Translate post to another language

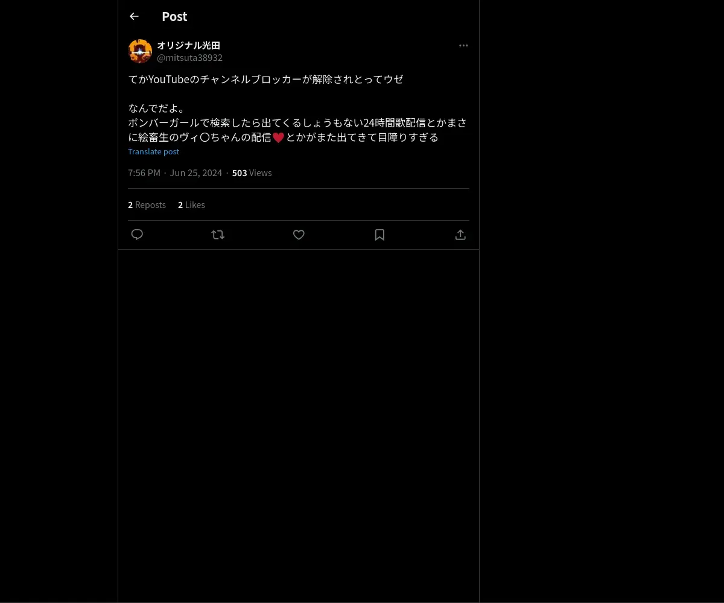[153, 151]
